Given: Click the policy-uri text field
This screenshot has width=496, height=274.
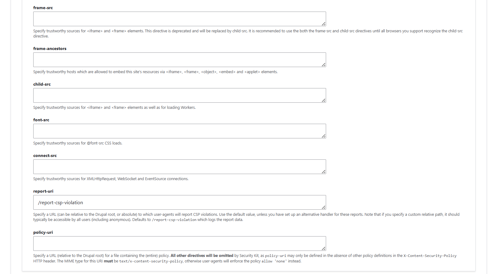Looking at the screenshot, I should pyautogui.click(x=179, y=243).
